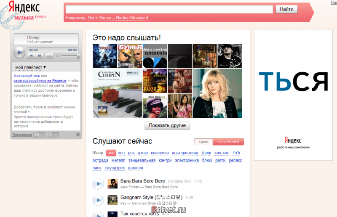Switch to the 'треки' tab
The height and width of the screenshot is (217, 337).
tap(203, 142)
